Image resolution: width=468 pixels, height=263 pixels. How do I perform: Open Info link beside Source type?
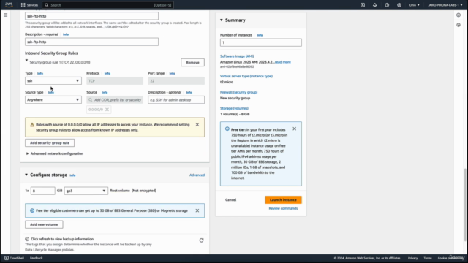(x=51, y=93)
